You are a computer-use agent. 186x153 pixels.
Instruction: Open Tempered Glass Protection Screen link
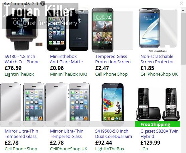point(113,59)
